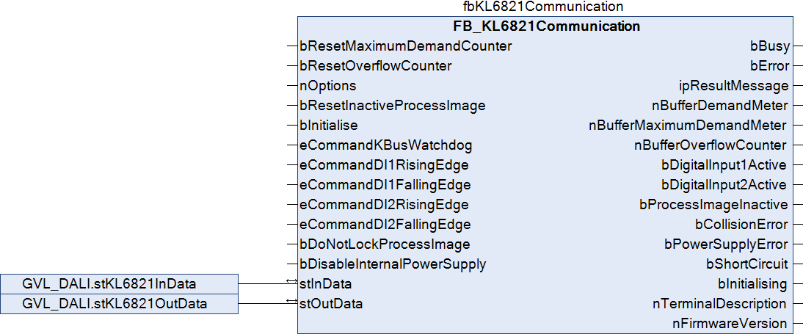Select the nBufferDemandMeter output
Screen dimensions: 803x334
click(x=720, y=105)
